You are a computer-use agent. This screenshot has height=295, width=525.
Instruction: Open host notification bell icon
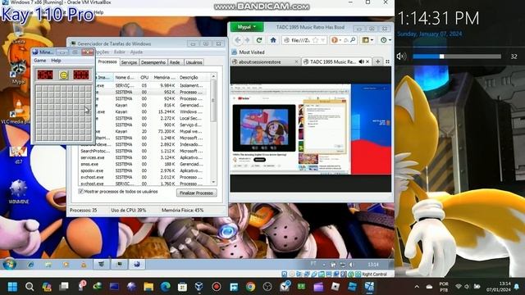point(517,287)
